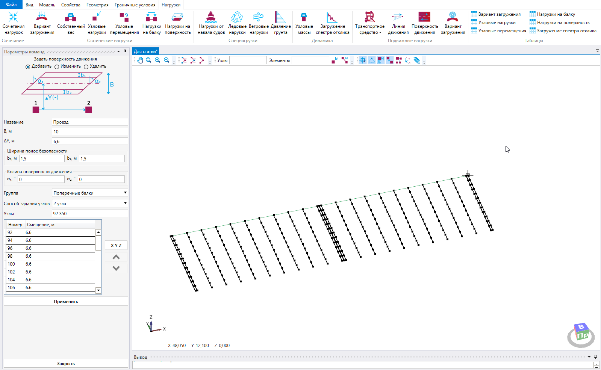601x370 pixels.
Task: Click the B, м input field
Action: pos(90,131)
